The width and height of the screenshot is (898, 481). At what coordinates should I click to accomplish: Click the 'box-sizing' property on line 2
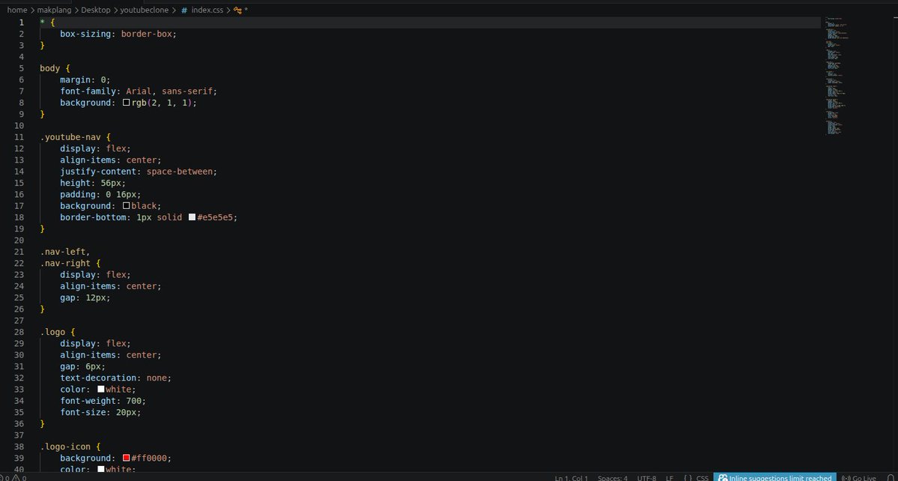(85, 34)
